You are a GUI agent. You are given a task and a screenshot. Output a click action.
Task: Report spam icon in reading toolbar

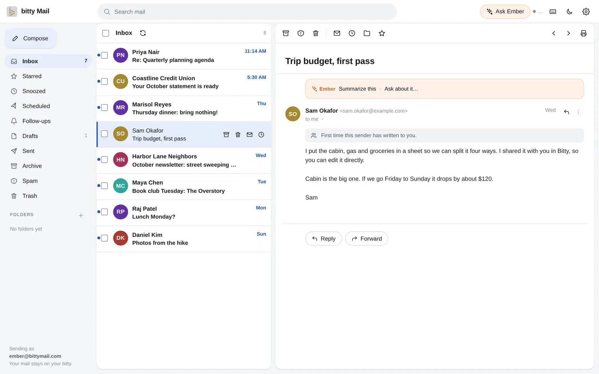[301, 33]
